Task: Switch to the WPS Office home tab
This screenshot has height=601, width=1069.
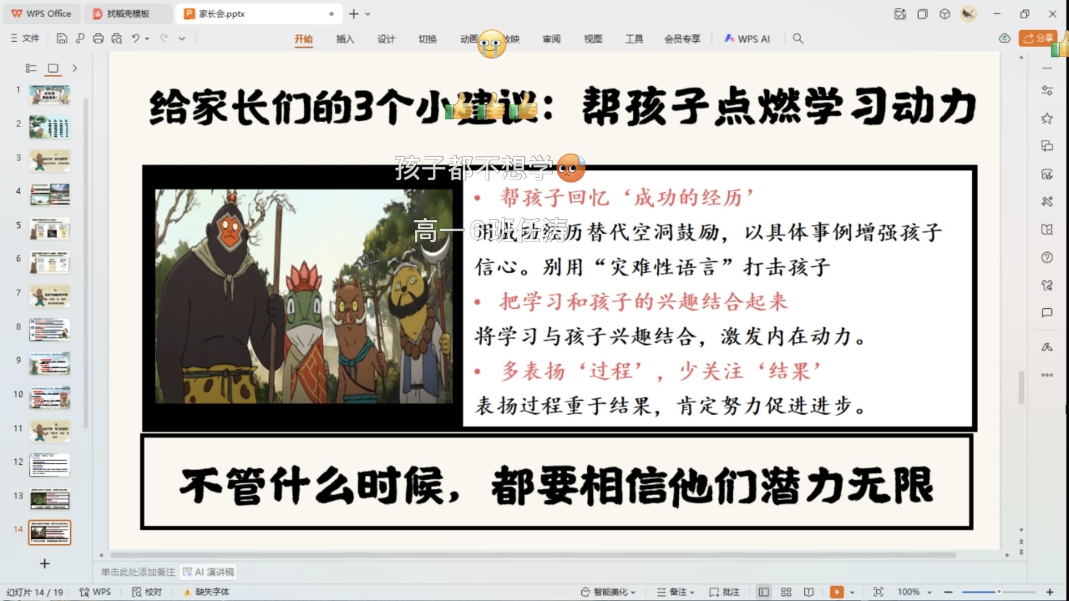Action: (42, 14)
